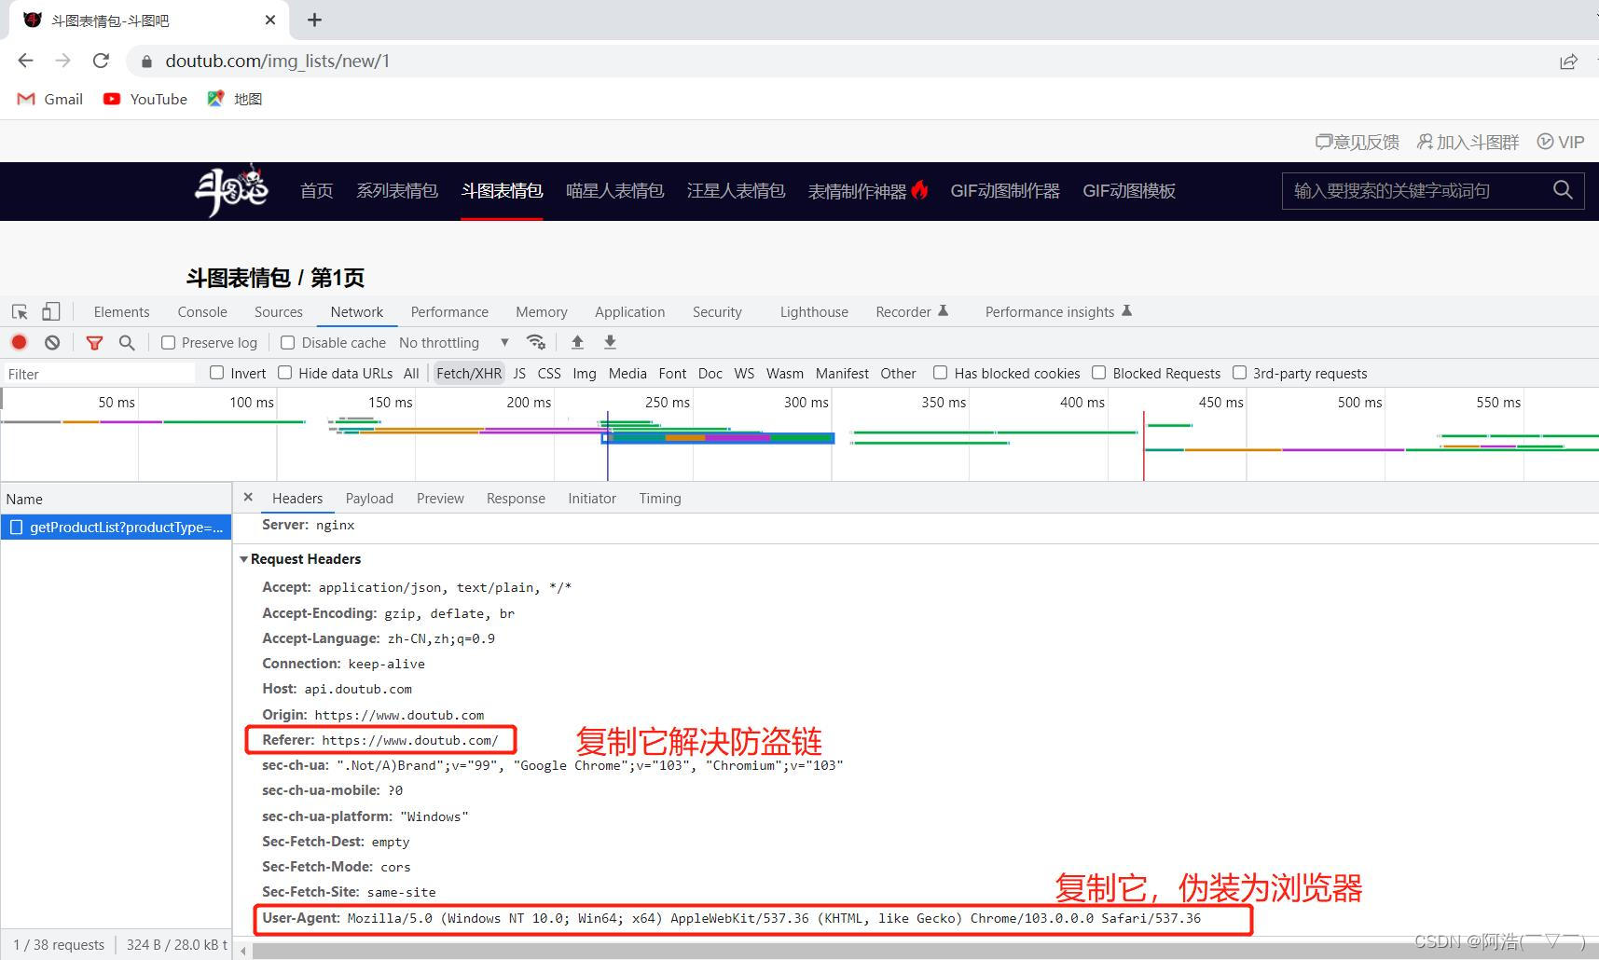This screenshot has height=960, width=1599.
Task: Click the browser back arrow
Action: click(25, 61)
